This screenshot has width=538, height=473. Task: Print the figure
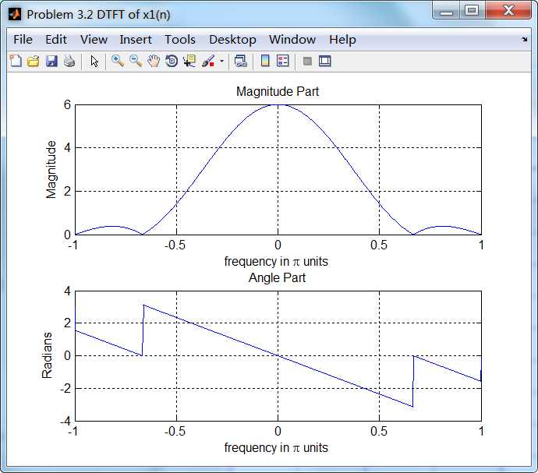coord(69,62)
